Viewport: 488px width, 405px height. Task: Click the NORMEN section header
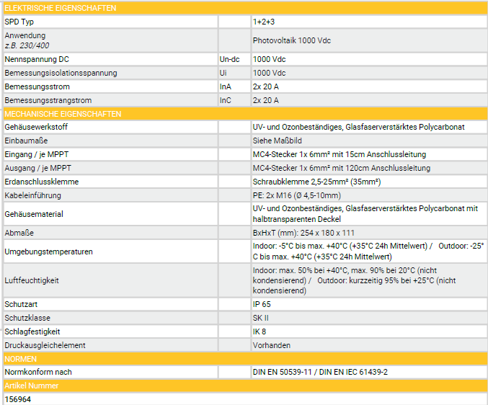[x=21, y=358]
